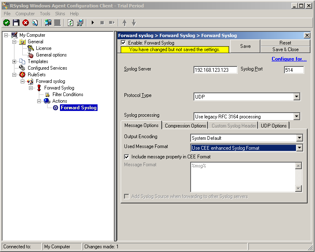315x252 pixels.
Task: Click the networked computers toolbar icon
Action: click(x=48, y=23)
